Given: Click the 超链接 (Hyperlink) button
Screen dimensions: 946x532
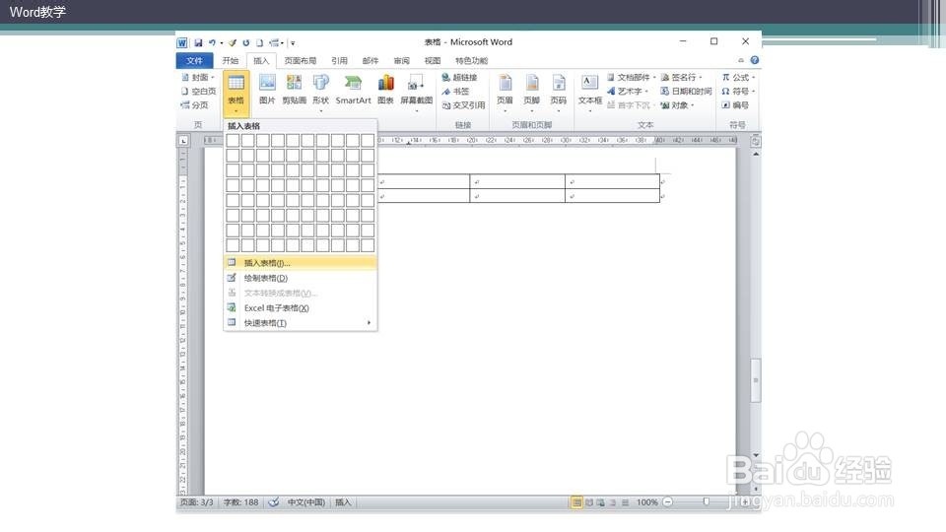Looking at the screenshot, I should (x=460, y=77).
